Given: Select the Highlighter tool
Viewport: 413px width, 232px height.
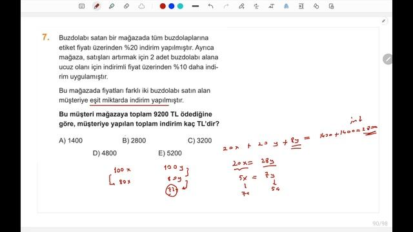Looking at the screenshot, I should [112, 6].
